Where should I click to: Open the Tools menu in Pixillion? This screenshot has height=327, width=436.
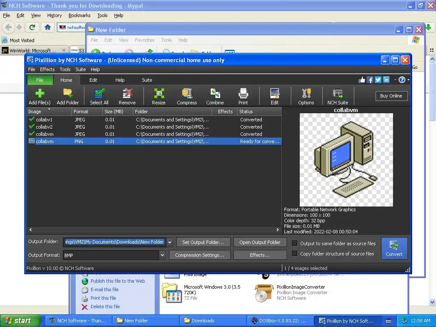(x=65, y=69)
